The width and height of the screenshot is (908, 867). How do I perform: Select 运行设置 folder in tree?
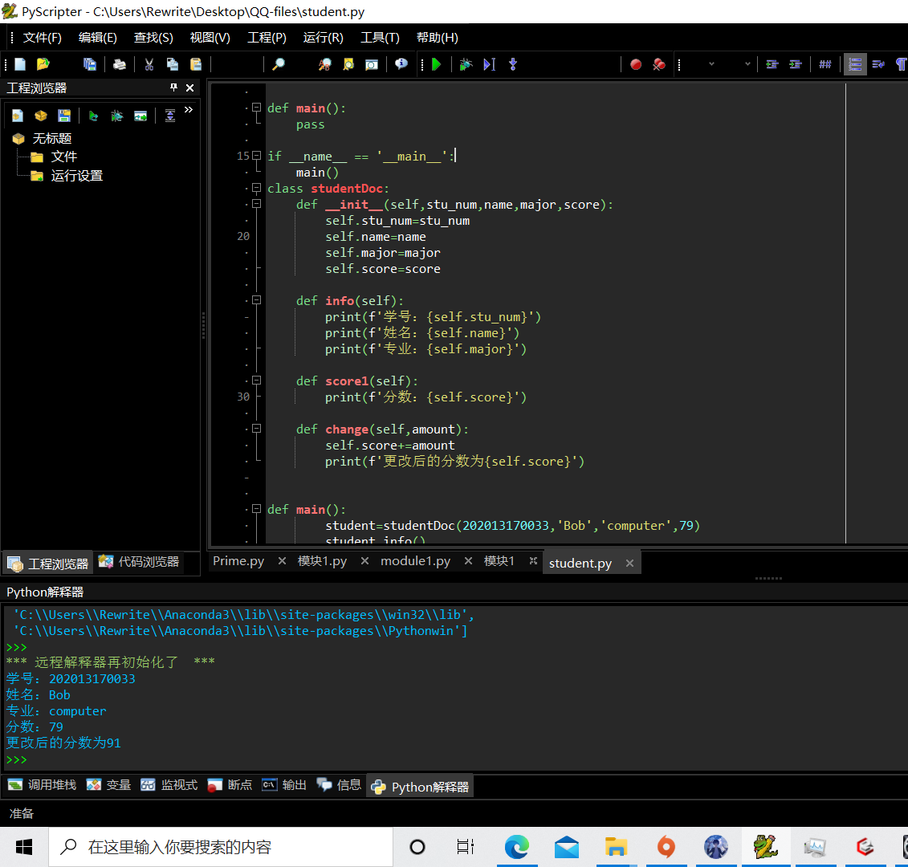coord(76,176)
